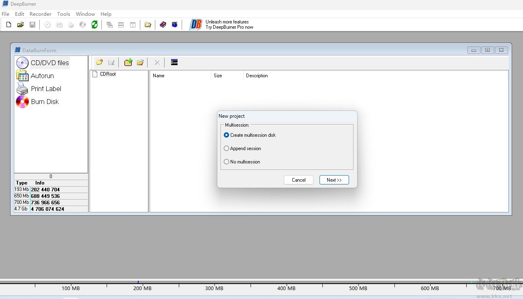
Task: Click the New project toolbar icon
Action: click(x=9, y=25)
